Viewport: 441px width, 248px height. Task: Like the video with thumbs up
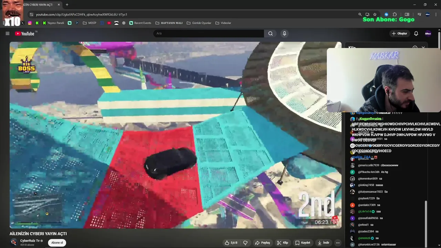pyautogui.click(x=231, y=243)
